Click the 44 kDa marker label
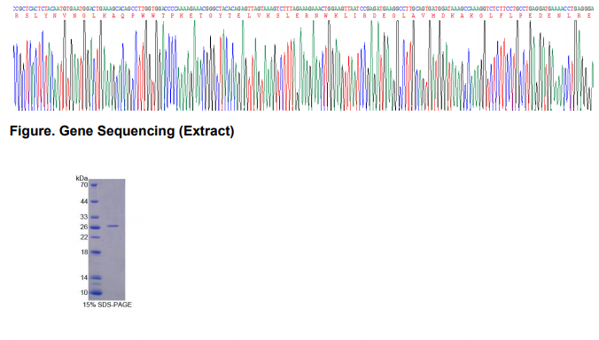599x340 pixels. 84,202
